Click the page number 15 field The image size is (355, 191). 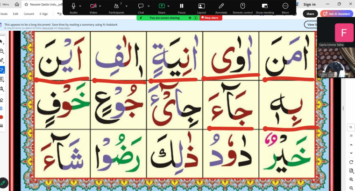tap(351, 127)
